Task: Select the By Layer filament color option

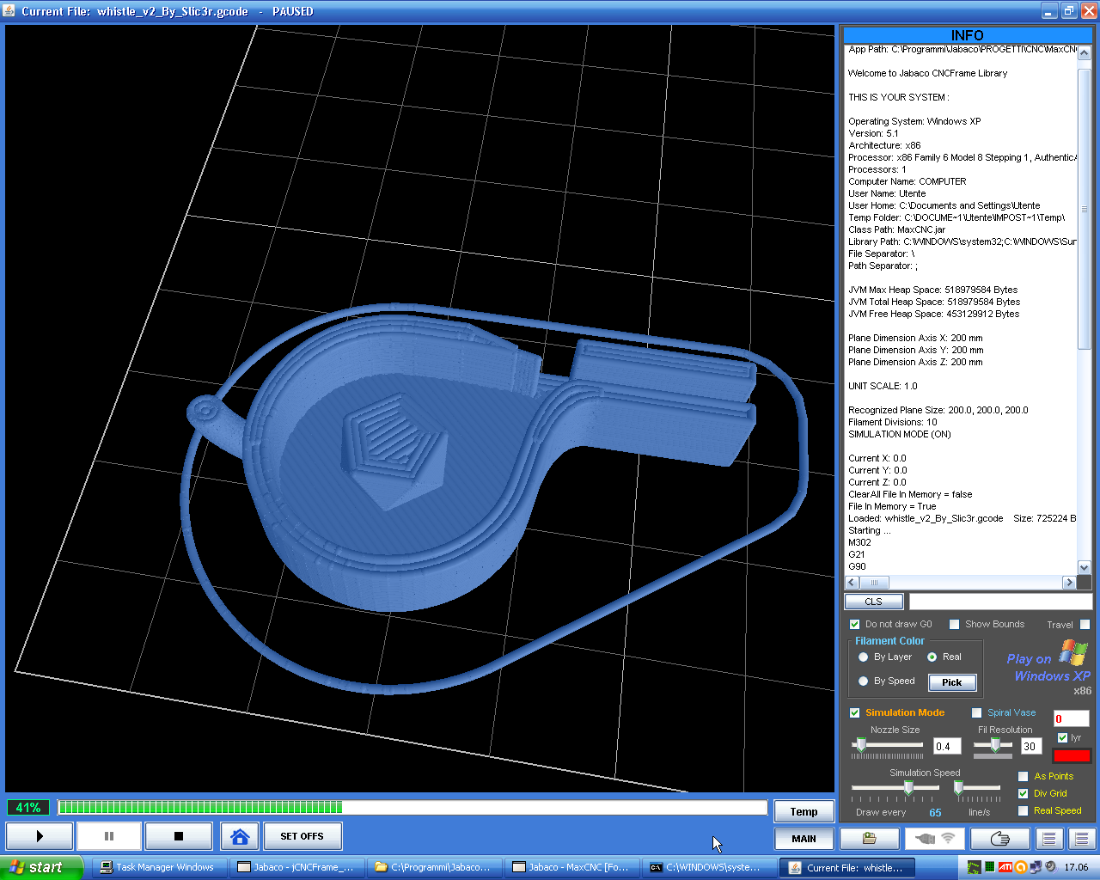Action: coord(864,657)
